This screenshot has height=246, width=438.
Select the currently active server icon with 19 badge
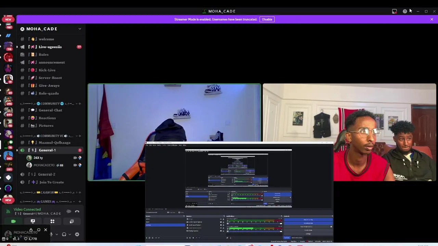click(8, 79)
